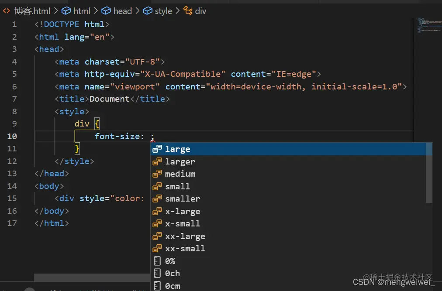Click the unit icon beside '0%' suggestion
Image resolution: width=442 pixels, height=291 pixels.
(157, 261)
